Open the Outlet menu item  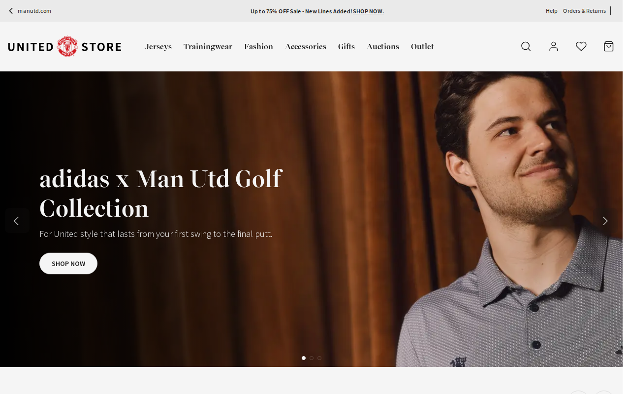[x=422, y=47]
